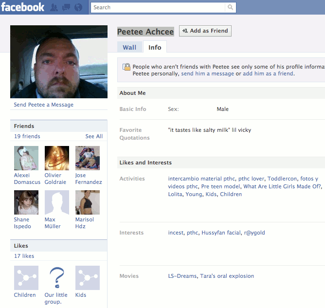This screenshot has width=325, height=308.
Task: Click See All in Friends box
Action: click(x=94, y=136)
